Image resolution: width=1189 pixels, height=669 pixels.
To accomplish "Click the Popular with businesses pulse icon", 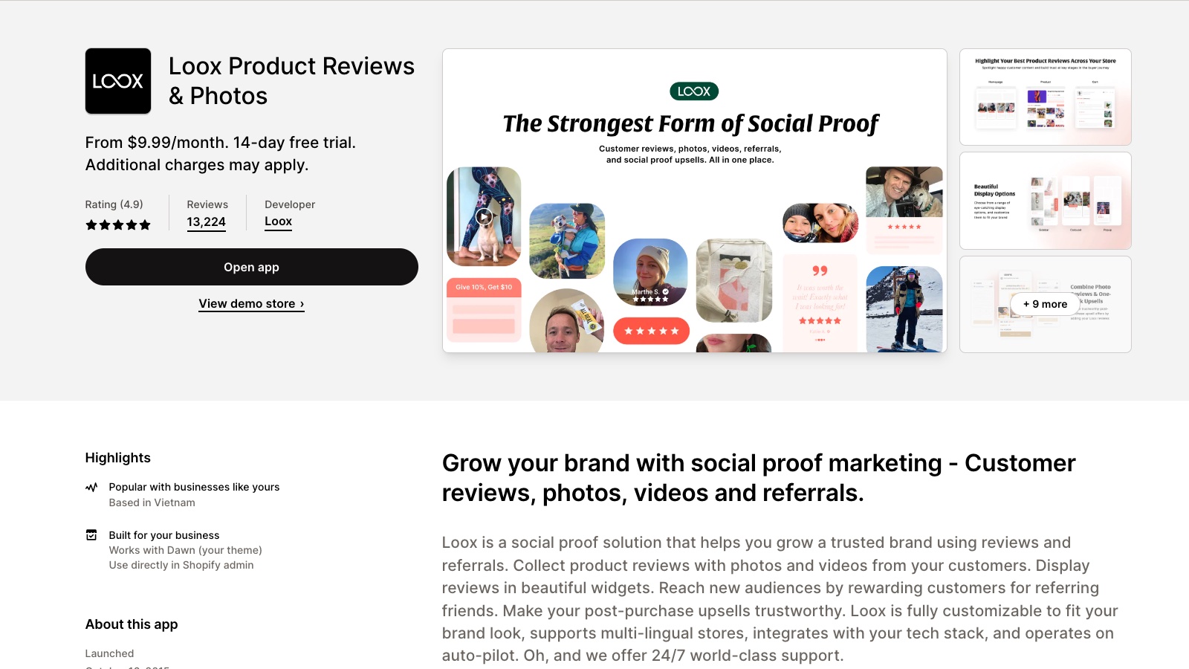I will [91, 488].
